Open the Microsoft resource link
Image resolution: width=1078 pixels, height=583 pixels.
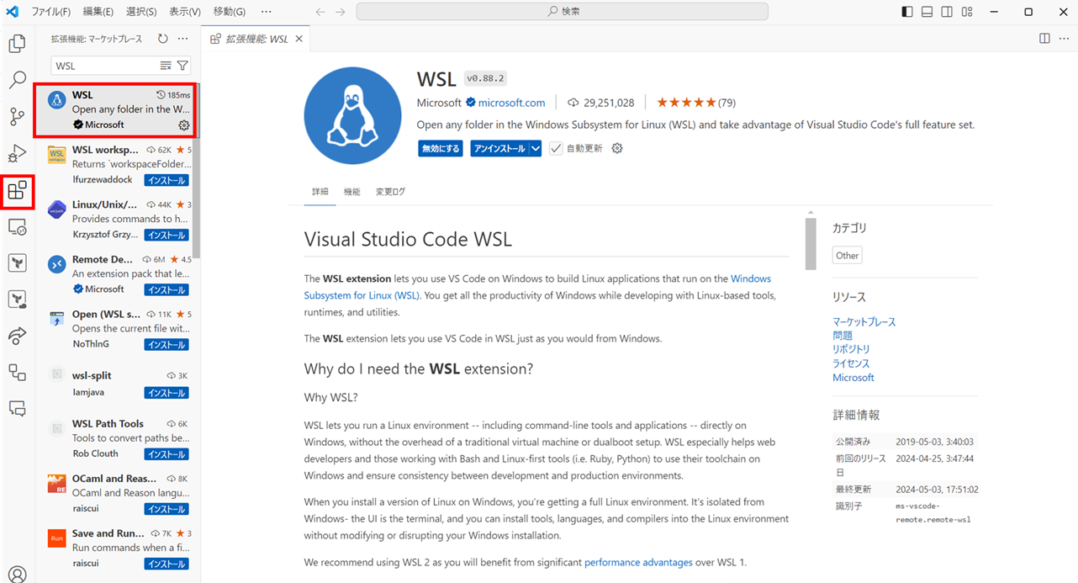[853, 378]
